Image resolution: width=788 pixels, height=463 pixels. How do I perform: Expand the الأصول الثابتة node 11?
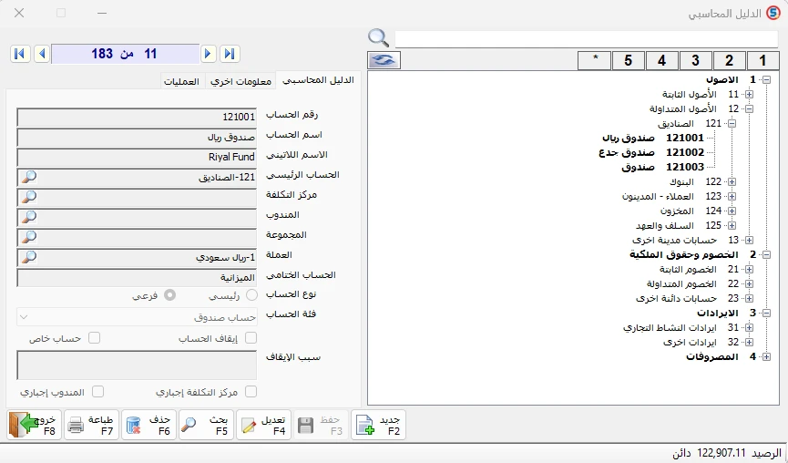750,94
